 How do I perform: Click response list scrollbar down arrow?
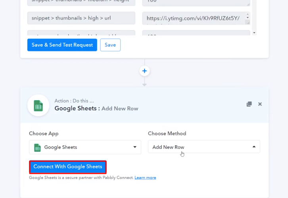coord(254,33)
